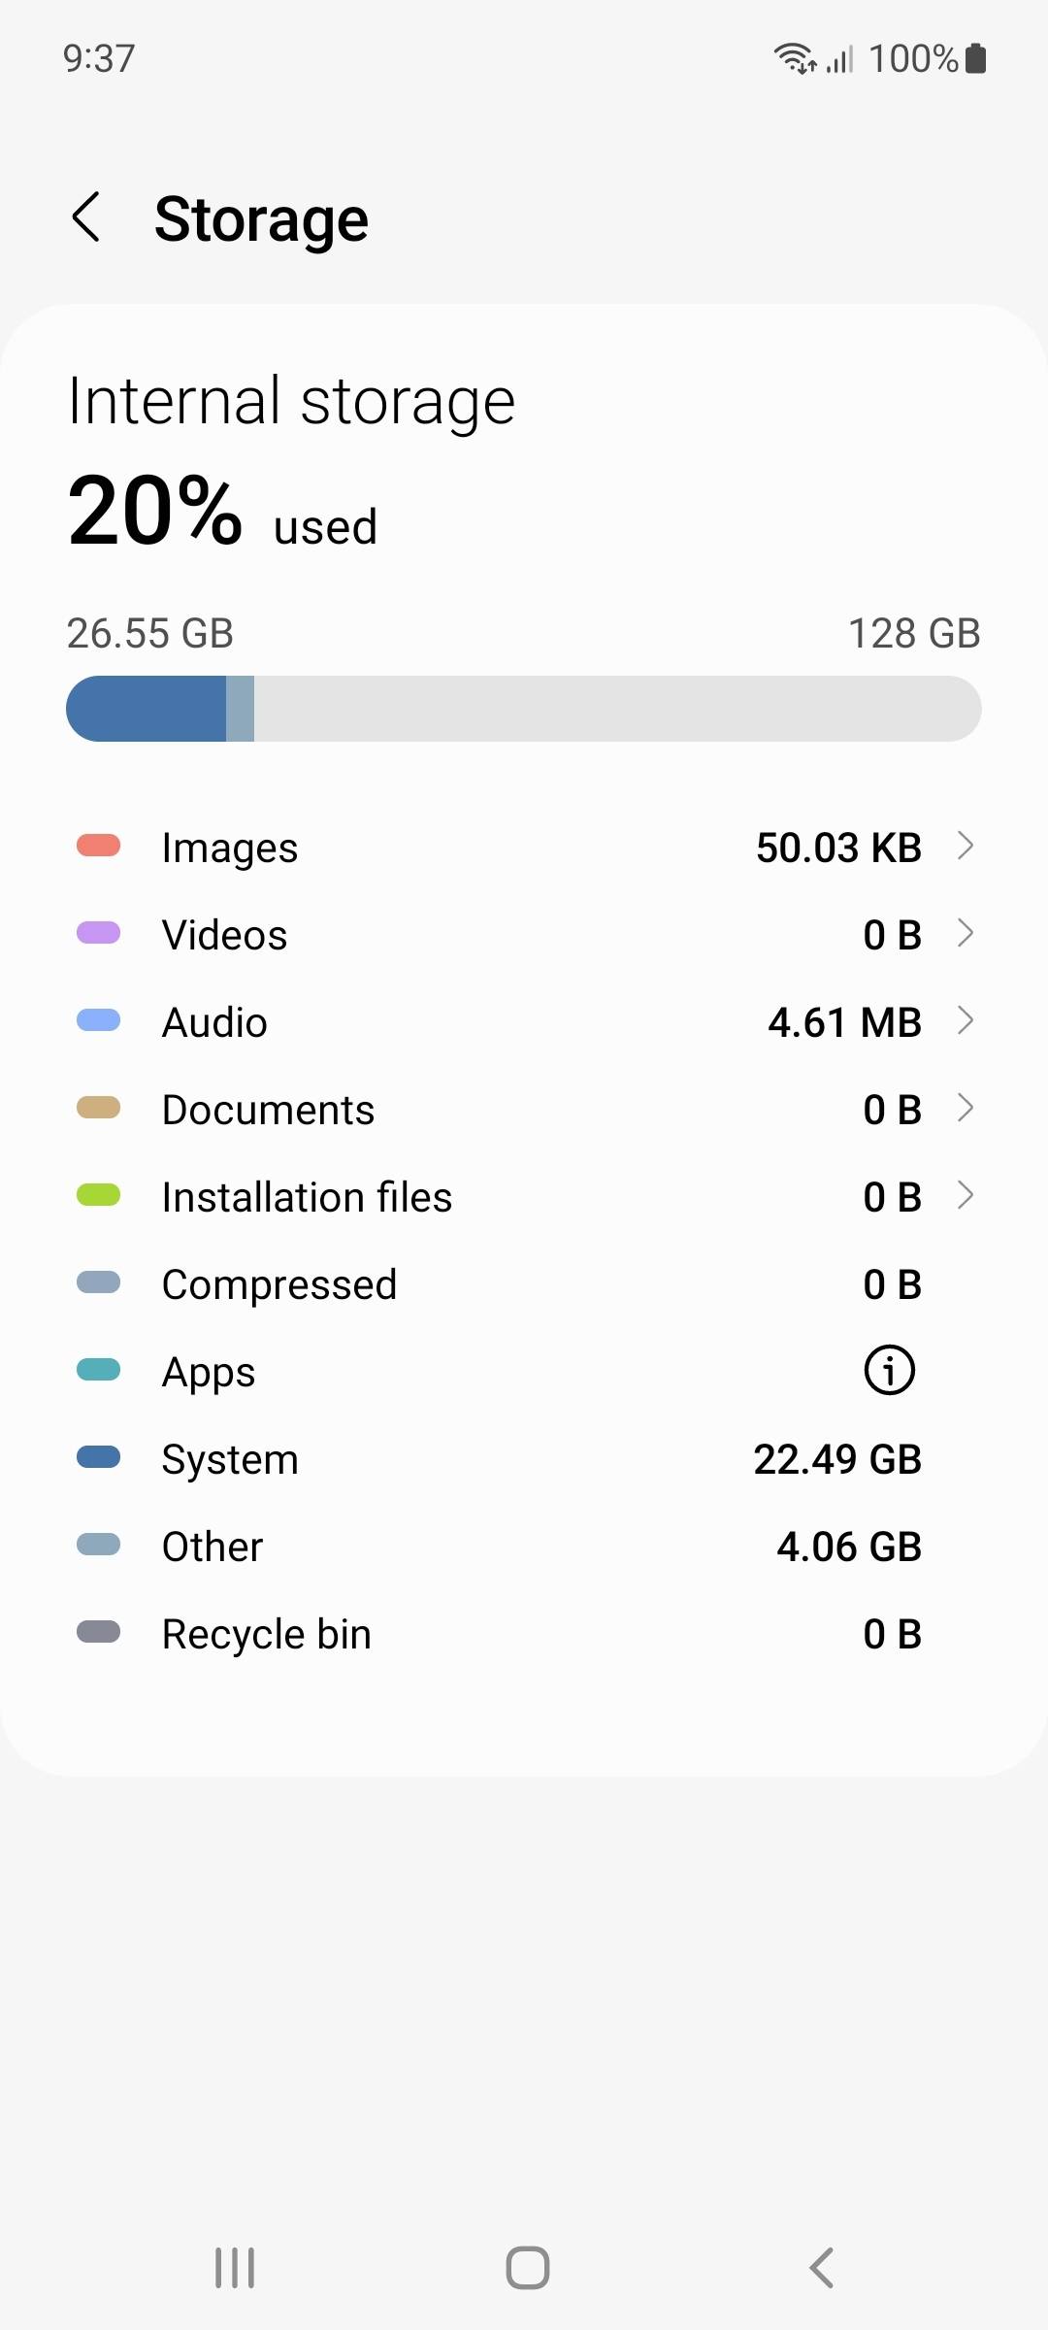
Task: Select the System 22.49 GB row
Action: (524, 1458)
